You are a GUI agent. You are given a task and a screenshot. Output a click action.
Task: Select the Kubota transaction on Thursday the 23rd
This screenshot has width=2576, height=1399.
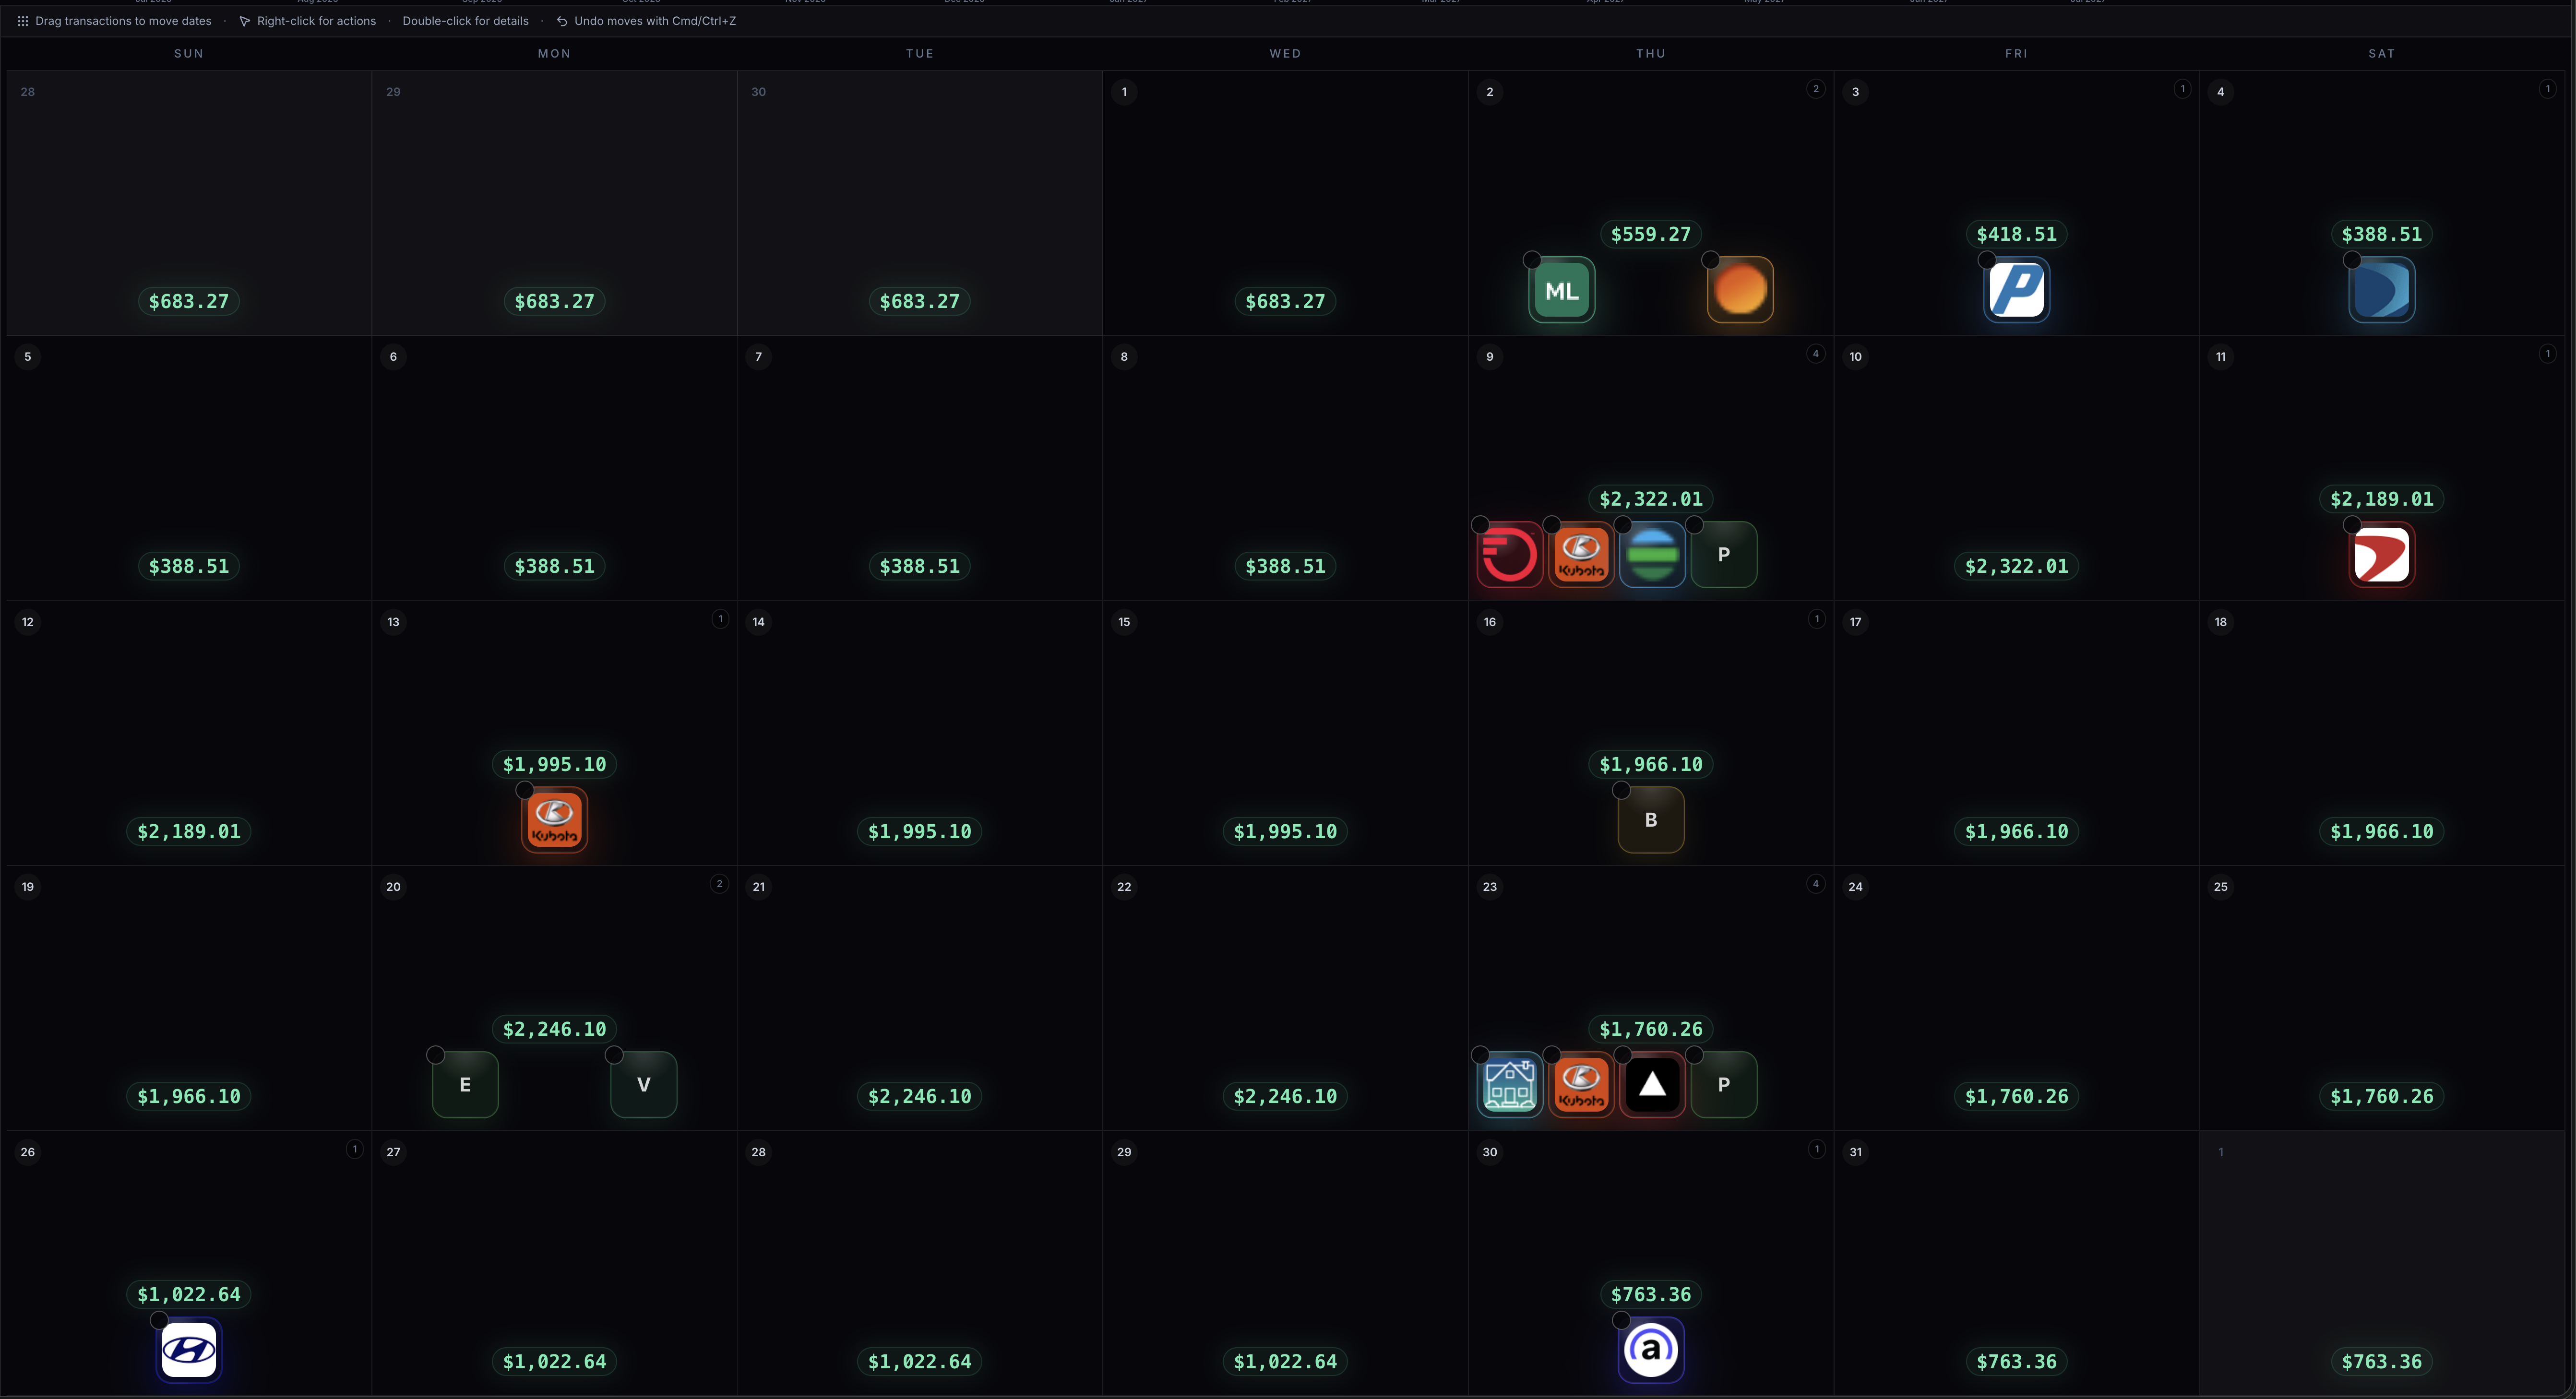(1581, 1085)
